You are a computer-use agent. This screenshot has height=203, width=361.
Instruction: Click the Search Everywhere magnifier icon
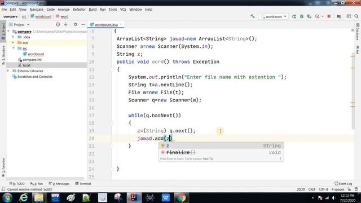pyautogui.click(x=356, y=16)
